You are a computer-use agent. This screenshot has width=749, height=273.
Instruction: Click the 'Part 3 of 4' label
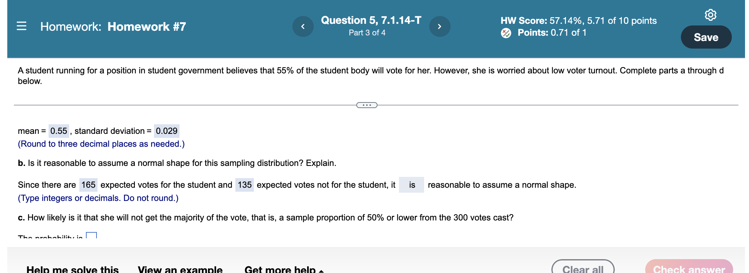tap(367, 33)
